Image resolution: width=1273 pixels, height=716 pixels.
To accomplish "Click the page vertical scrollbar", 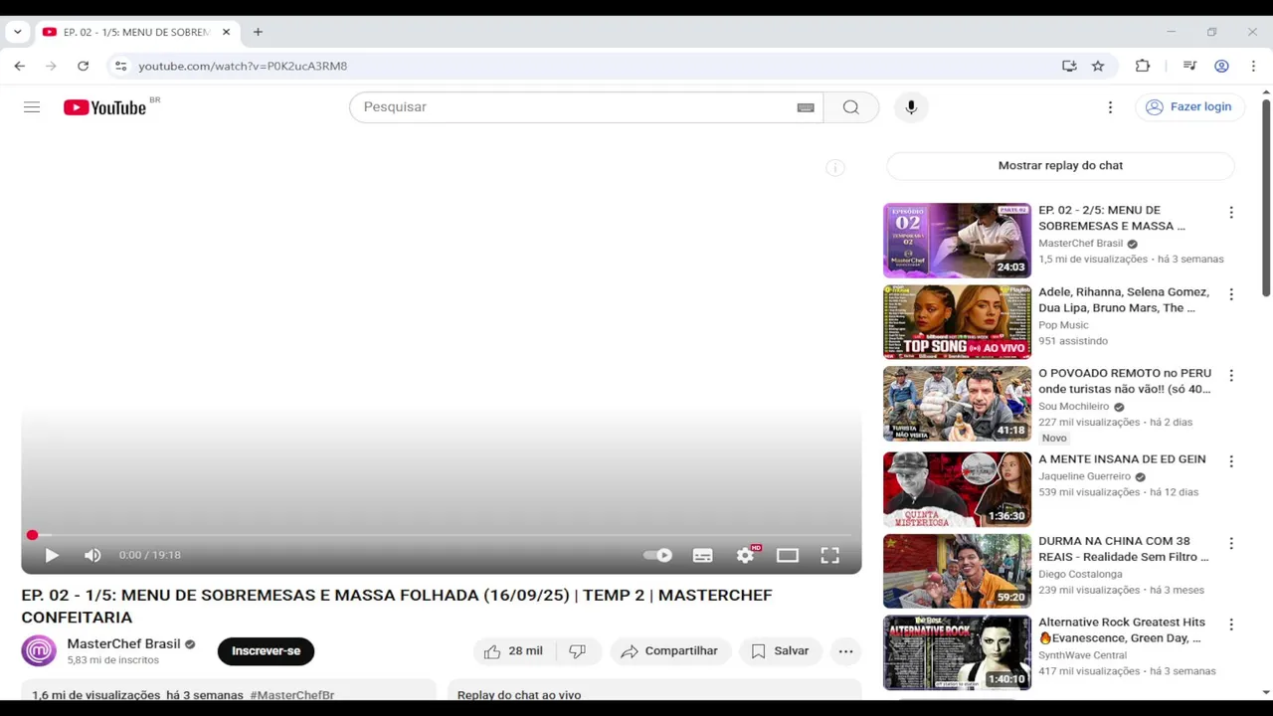I will [1266, 197].
